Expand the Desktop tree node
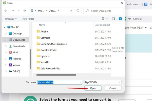 [6, 34]
